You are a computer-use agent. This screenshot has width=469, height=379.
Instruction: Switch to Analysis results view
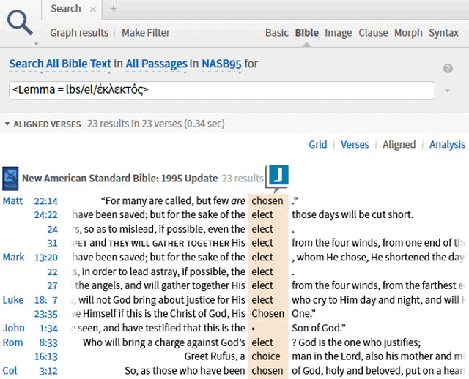(x=447, y=145)
